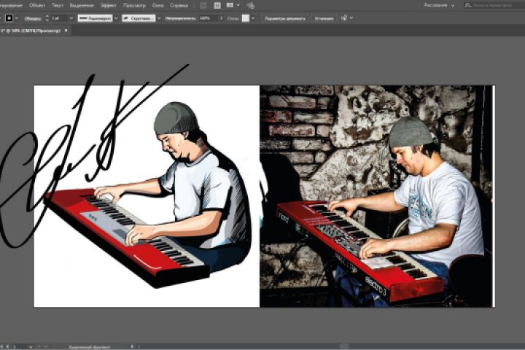Open the Текст menu
Viewport: 525px width, 350px height.
pyautogui.click(x=58, y=5)
